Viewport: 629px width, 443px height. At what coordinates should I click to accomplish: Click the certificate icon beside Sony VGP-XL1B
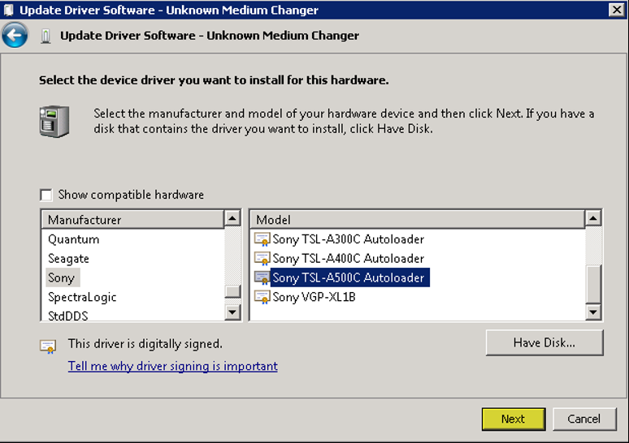pos(262,297)
